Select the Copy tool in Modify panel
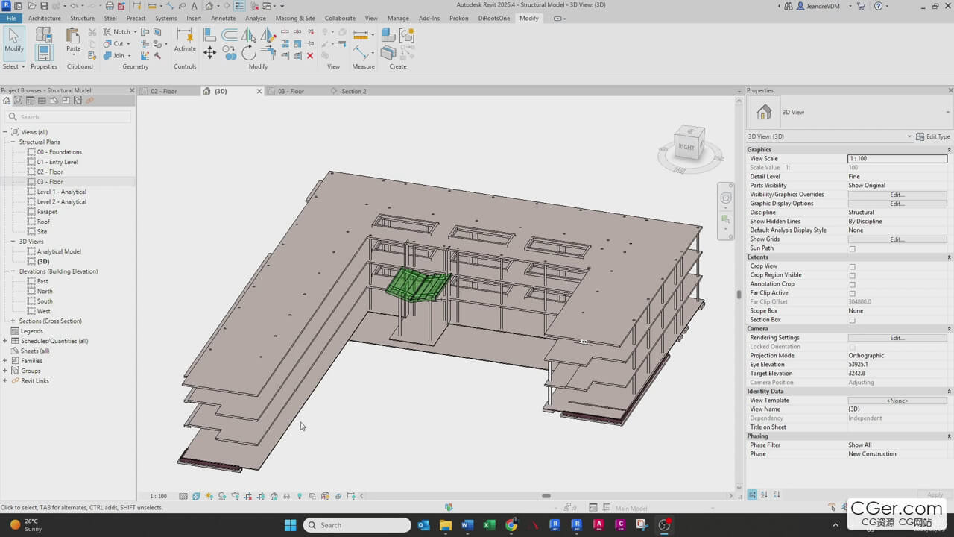 click(x=230, y=53)
